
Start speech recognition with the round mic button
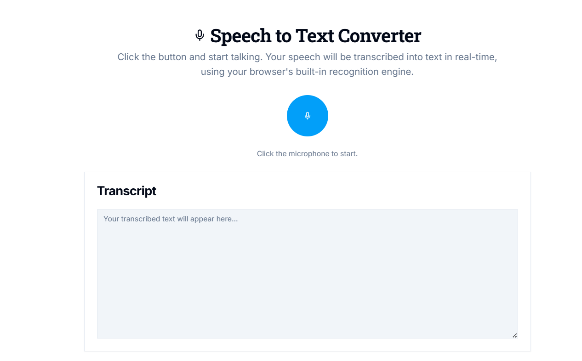click(x=307, y=116)
